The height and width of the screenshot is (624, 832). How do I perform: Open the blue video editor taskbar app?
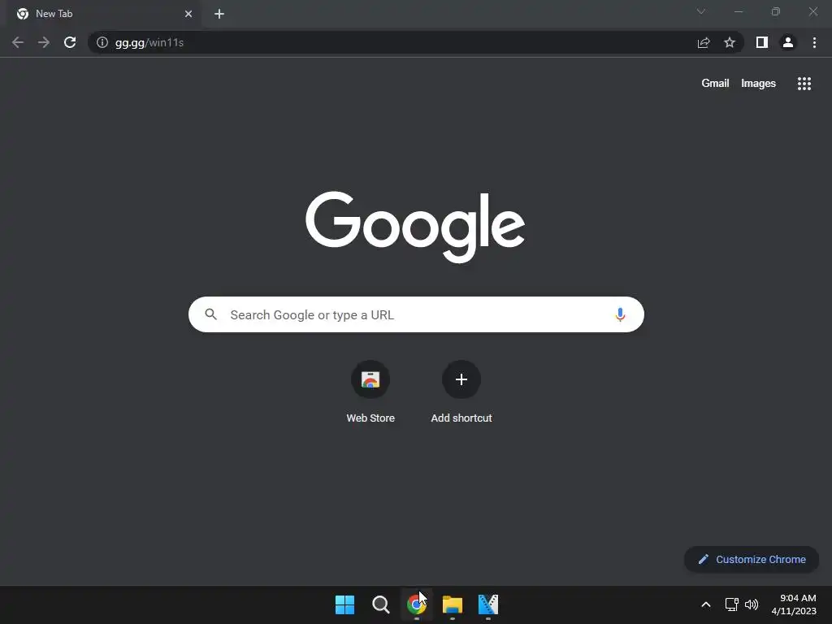pos(488,604)
